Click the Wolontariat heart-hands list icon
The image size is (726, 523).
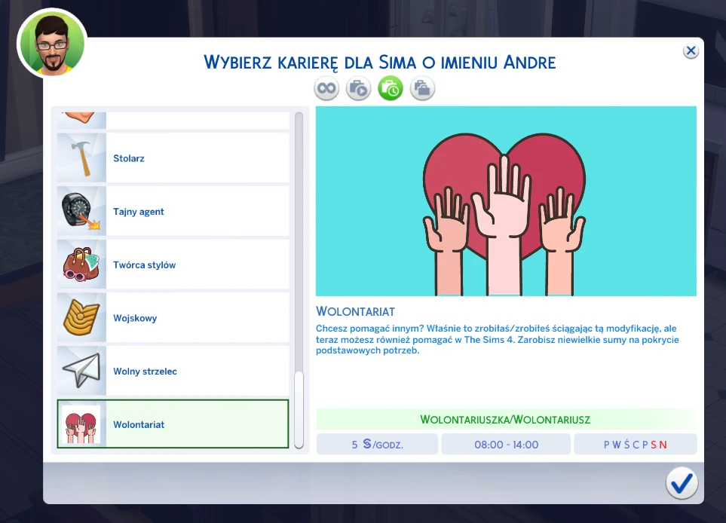click(x=81, y=424)
